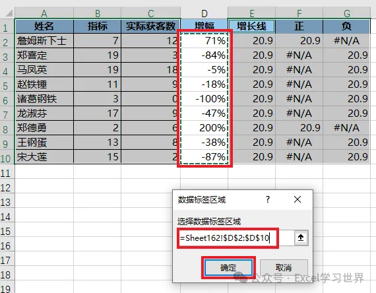Click 指标 value 13 for 王钢蛋
The image size is (376, 293).
98,143
